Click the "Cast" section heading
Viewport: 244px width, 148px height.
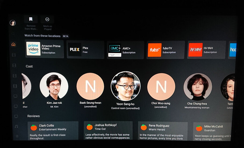pos(29,66)
